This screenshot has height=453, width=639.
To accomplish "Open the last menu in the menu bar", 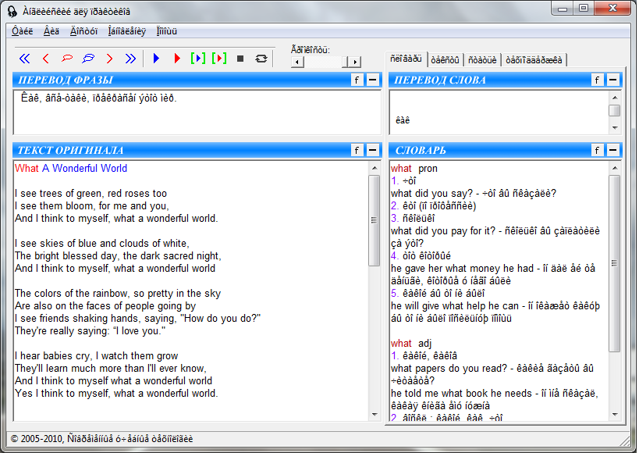I will tap(167, 31).
